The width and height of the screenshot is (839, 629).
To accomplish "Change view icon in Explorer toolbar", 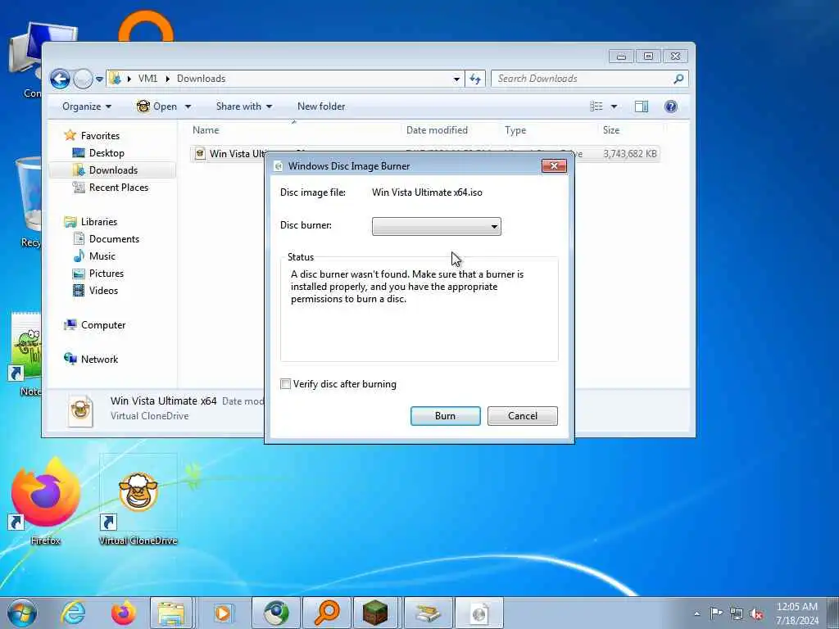I will tap(596, 106).
